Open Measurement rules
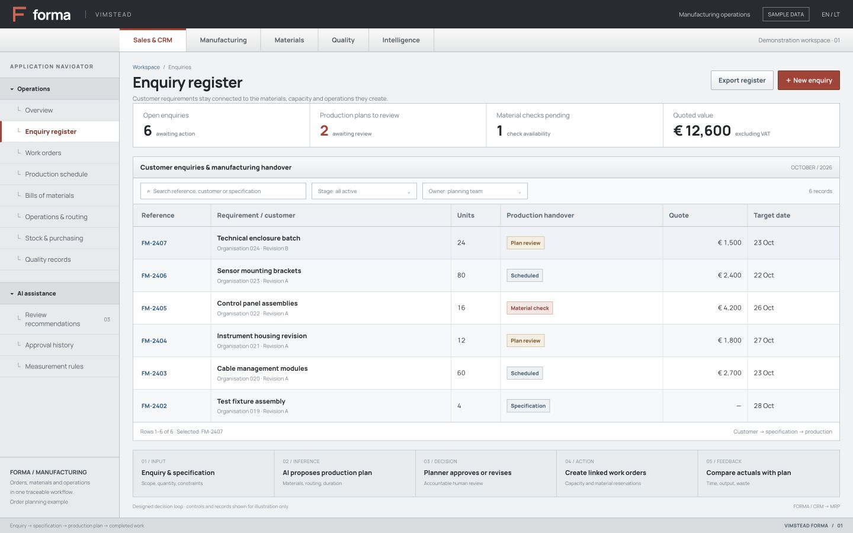 click(x=59, y=367)
